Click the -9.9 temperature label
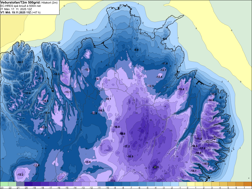The height and width of the screenshot is (189, 252). click(x=136, y=50)
